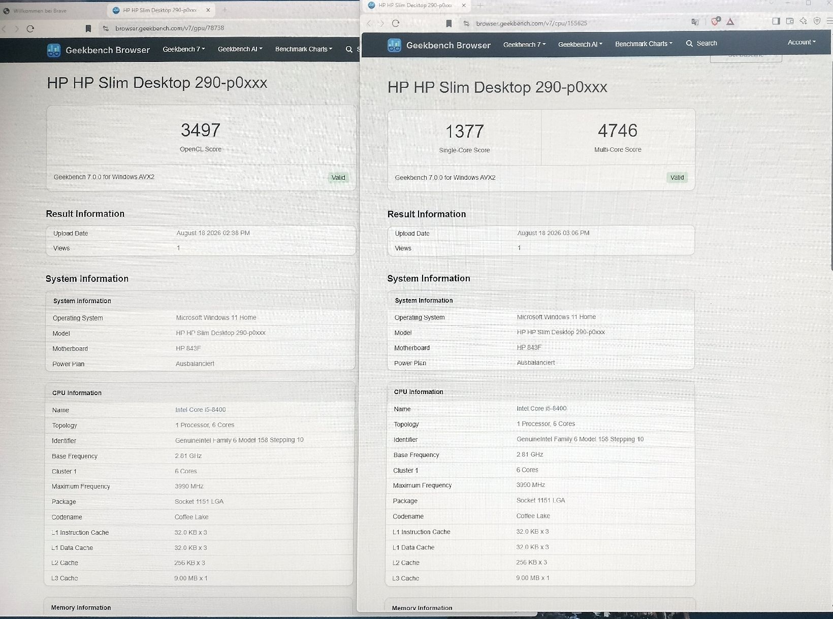Expand Geekbench 7 dropdown in left window
Viewport: 833px width, 619px height.
[184, 49]
